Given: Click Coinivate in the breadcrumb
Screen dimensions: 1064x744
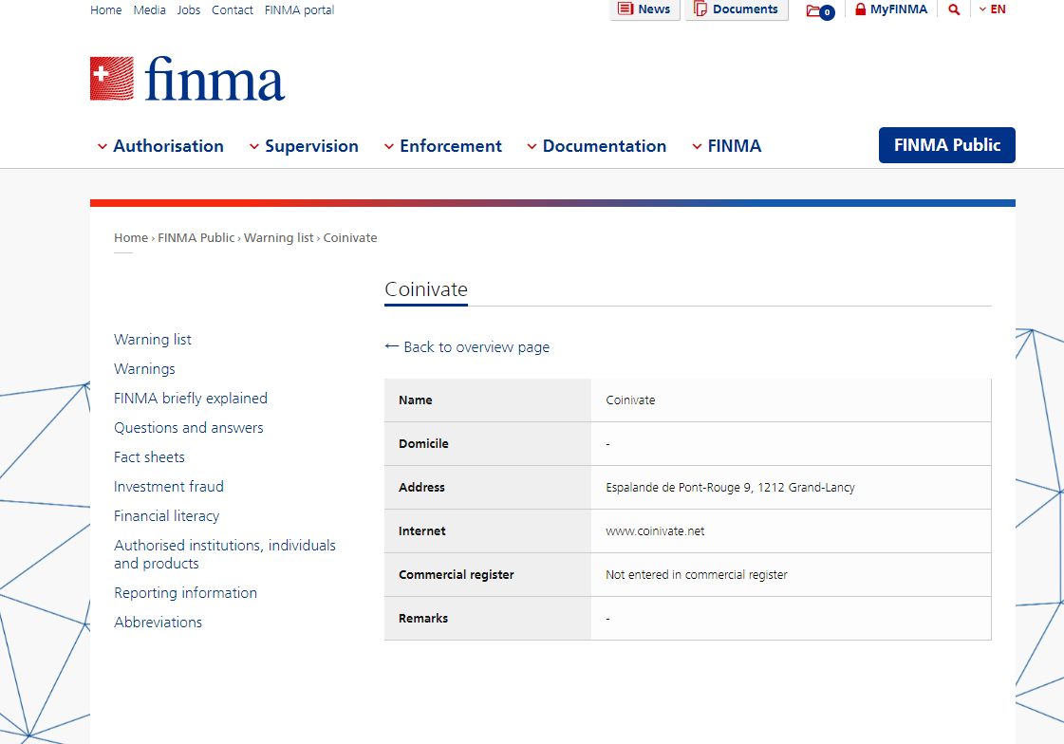Looking at the screenshot, I should [350, 238].
